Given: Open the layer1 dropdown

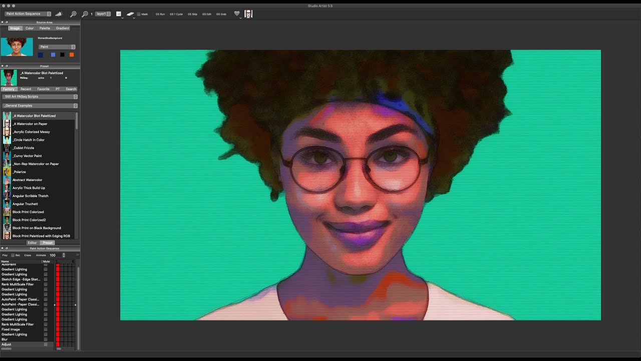Looking at the screenshot, I should pyautogui.click(x=103, y=14).
